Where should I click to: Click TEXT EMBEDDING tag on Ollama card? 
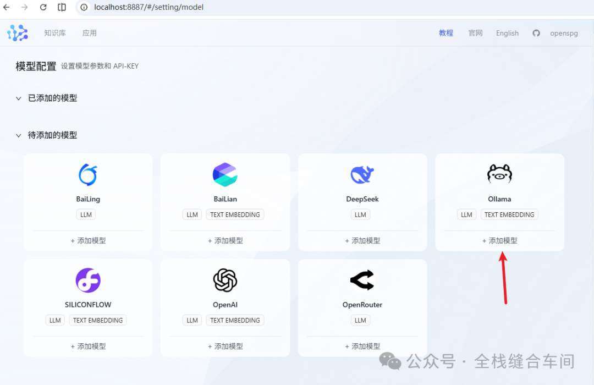point(509,215)
